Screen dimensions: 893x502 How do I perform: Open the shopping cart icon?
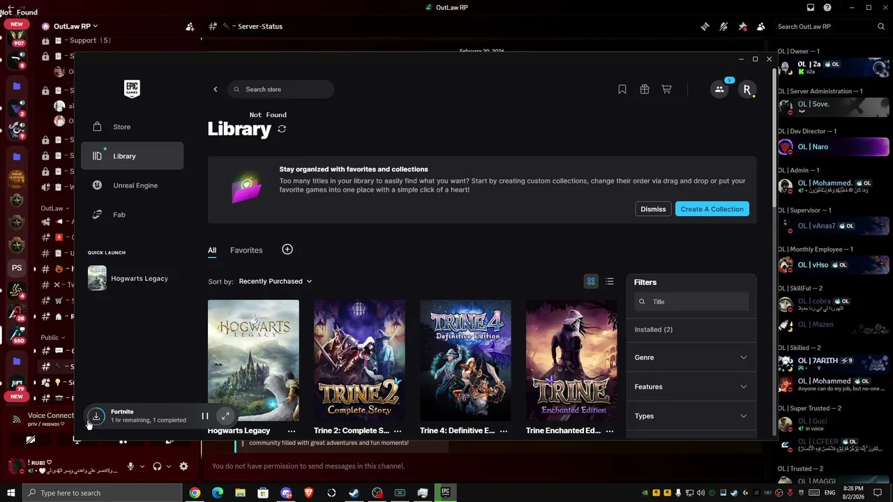667,89
